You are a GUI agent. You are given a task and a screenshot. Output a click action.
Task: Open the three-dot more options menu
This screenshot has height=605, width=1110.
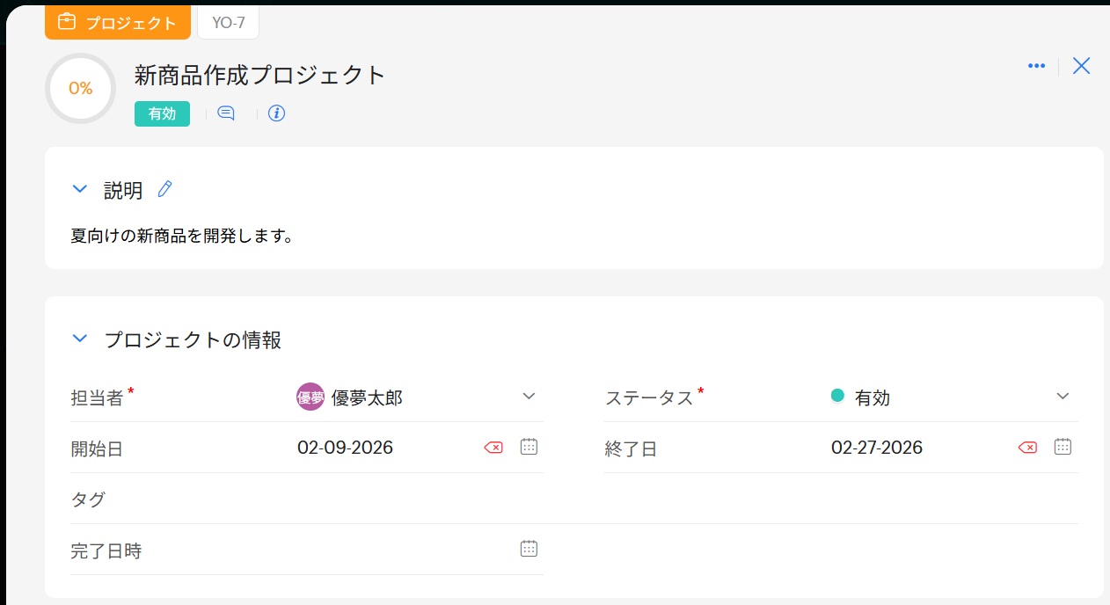1037,66
